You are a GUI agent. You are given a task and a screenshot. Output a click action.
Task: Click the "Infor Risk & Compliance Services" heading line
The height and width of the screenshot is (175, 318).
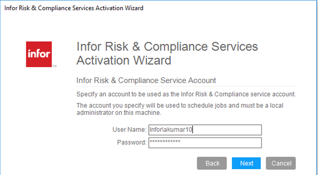[167, 46]
